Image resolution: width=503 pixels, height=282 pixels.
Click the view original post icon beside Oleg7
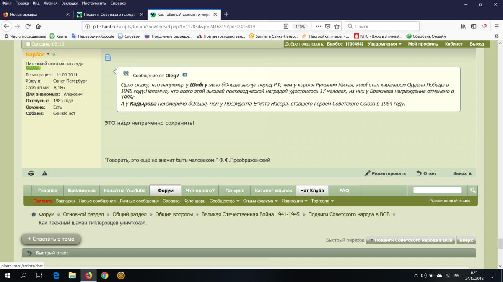(x=185, y=75)
